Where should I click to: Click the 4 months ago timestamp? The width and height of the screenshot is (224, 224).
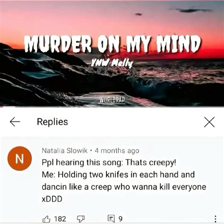117,151
